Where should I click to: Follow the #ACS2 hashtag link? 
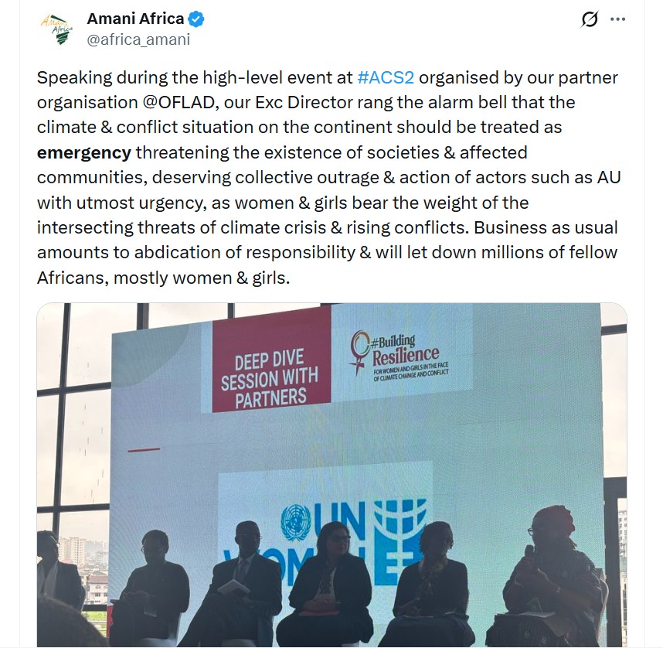click(386, 78)
